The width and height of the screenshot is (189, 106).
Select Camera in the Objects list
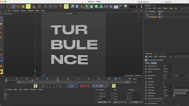pos(152,12)
